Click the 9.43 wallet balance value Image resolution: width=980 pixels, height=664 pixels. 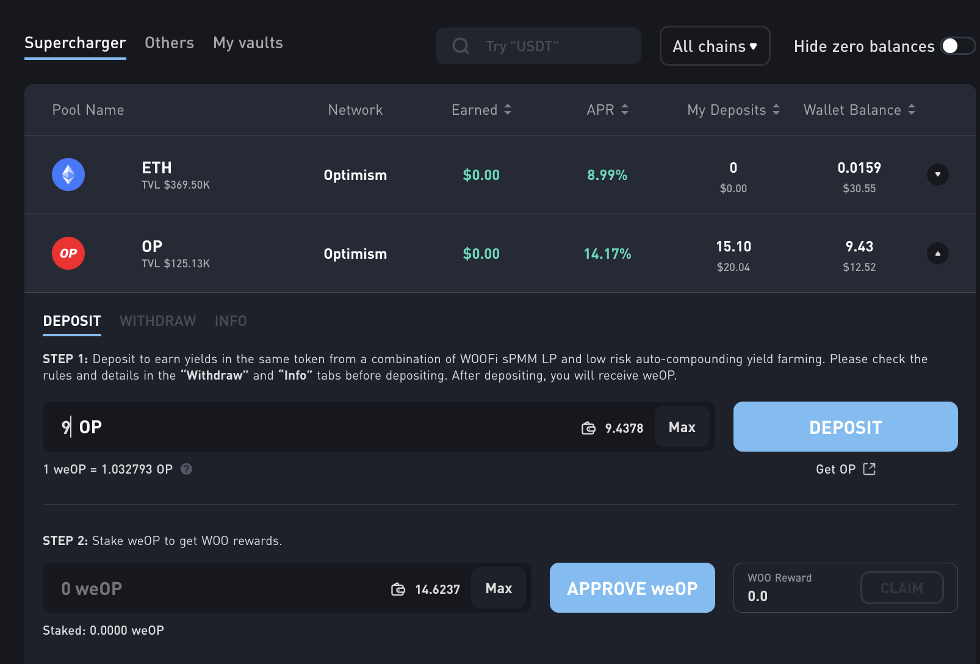coord(859,247)
